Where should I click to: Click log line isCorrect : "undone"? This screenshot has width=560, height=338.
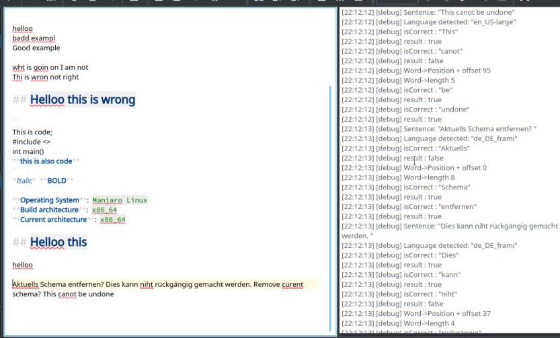click(406, 110)
